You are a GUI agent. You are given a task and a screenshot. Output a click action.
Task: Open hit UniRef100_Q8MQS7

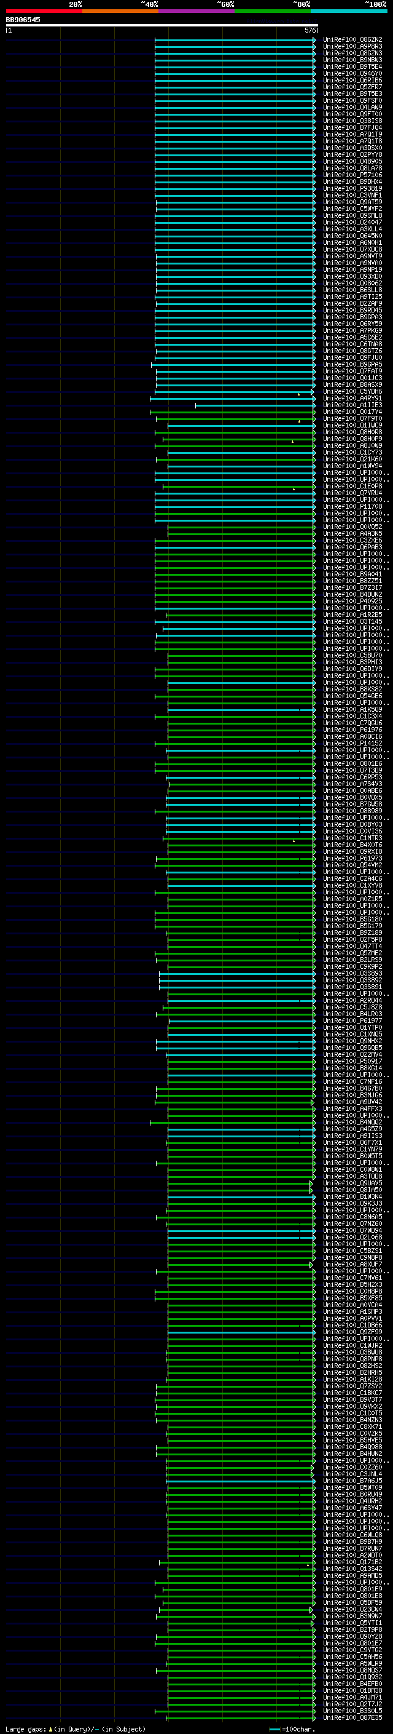pyautogui.click(x=352, y=1670)
